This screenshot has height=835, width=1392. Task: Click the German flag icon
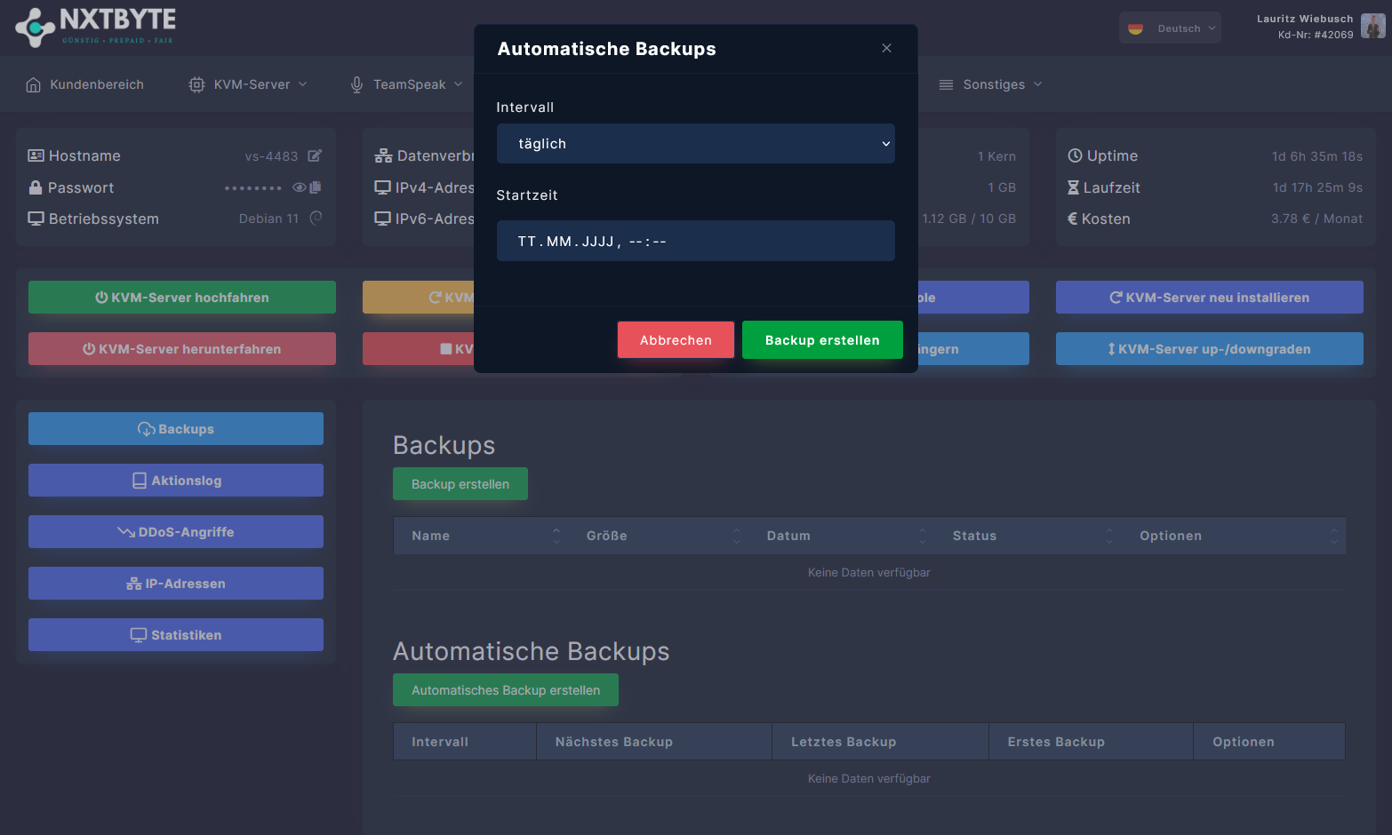coord(1135,28)
